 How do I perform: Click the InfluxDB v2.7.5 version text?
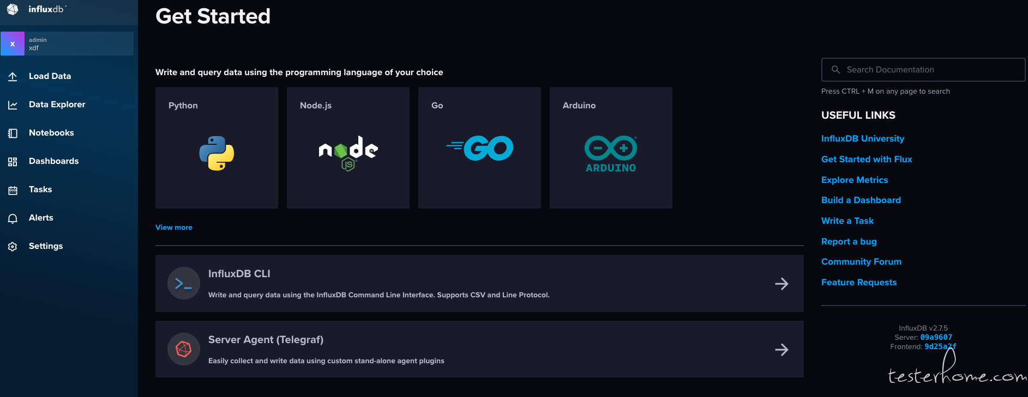[923, 328]
